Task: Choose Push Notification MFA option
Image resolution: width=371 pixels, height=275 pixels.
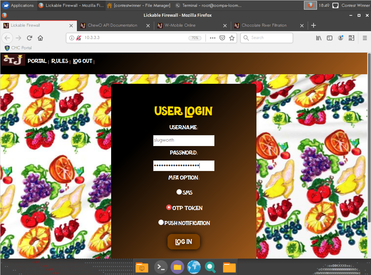Action: tap(161, 222)
